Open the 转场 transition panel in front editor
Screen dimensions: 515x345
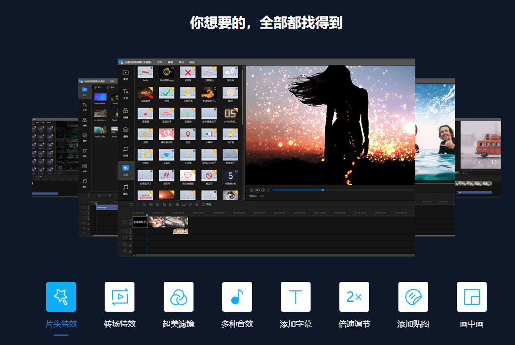[126, 151]
